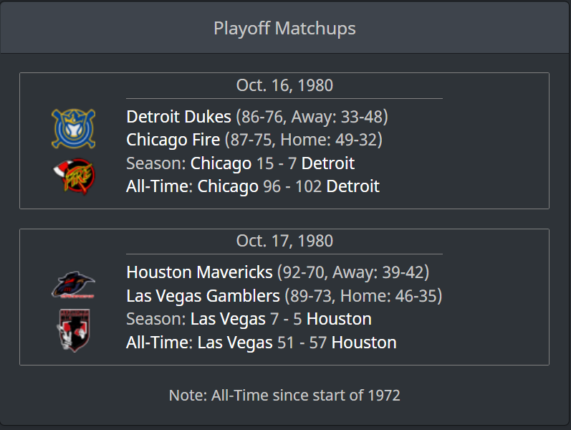This screenshot has height=430, width=571.
Task: Click the Detroit Dukes team logo
Action: [x=73, y=129]
